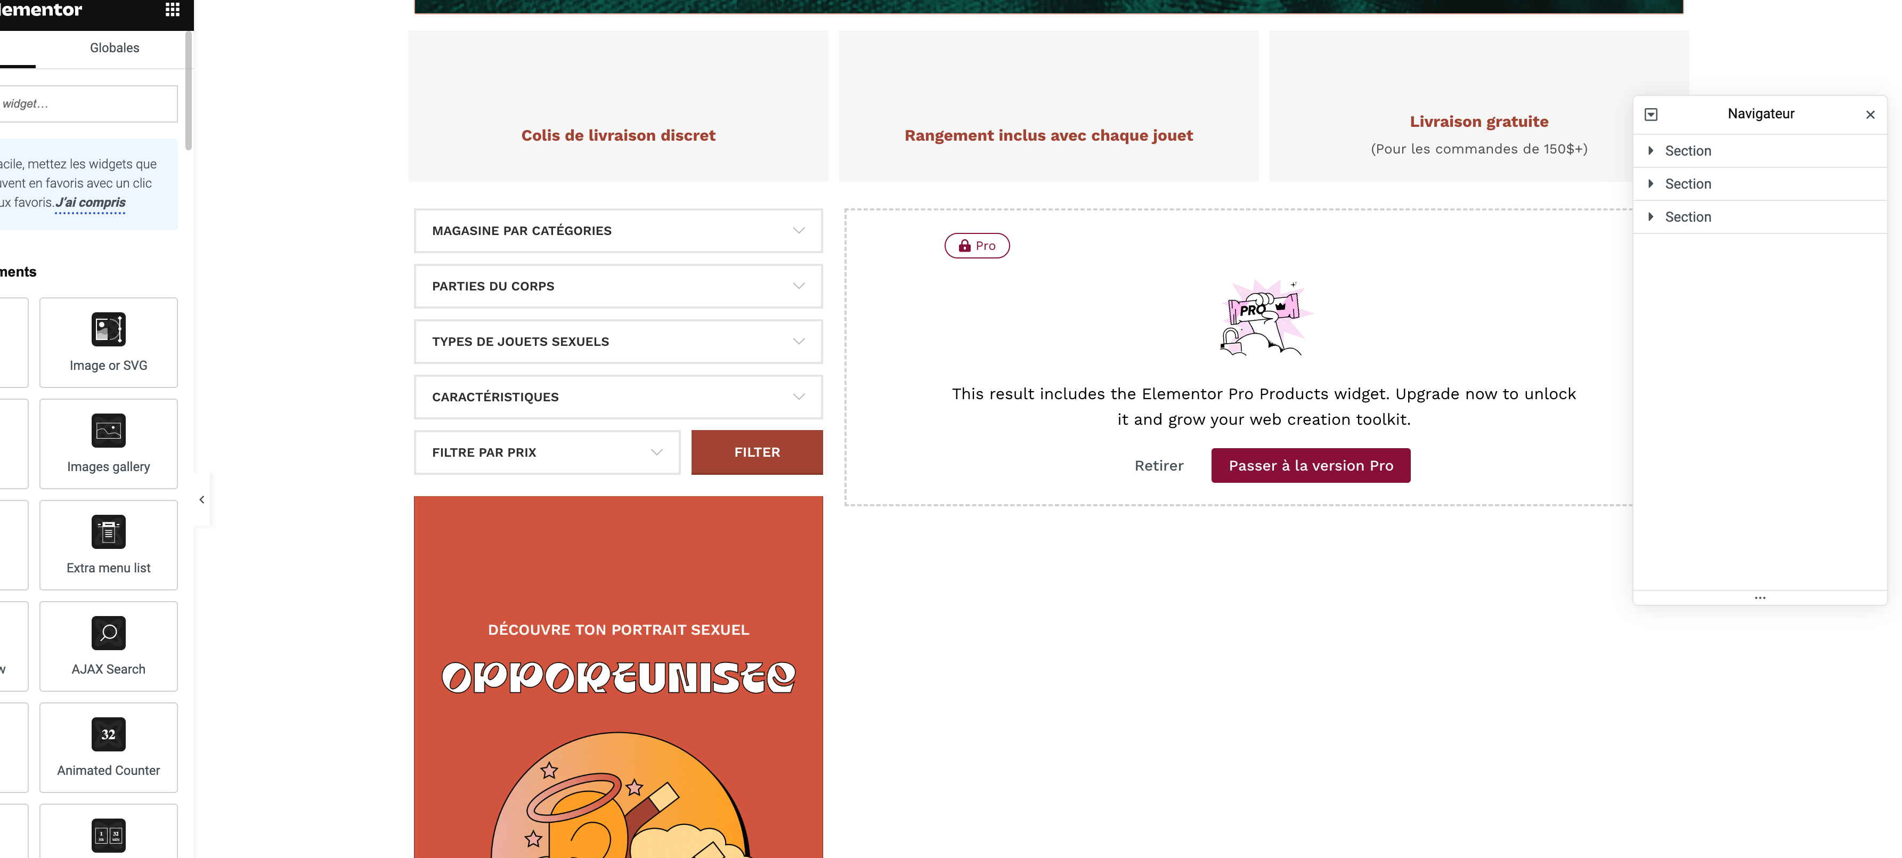Click Passer à la version Pro
Screen dimensions: 1902x858
click(1311, 466)
